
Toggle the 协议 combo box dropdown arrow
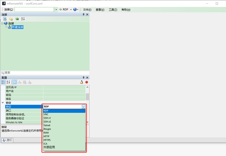pos(83,107)
